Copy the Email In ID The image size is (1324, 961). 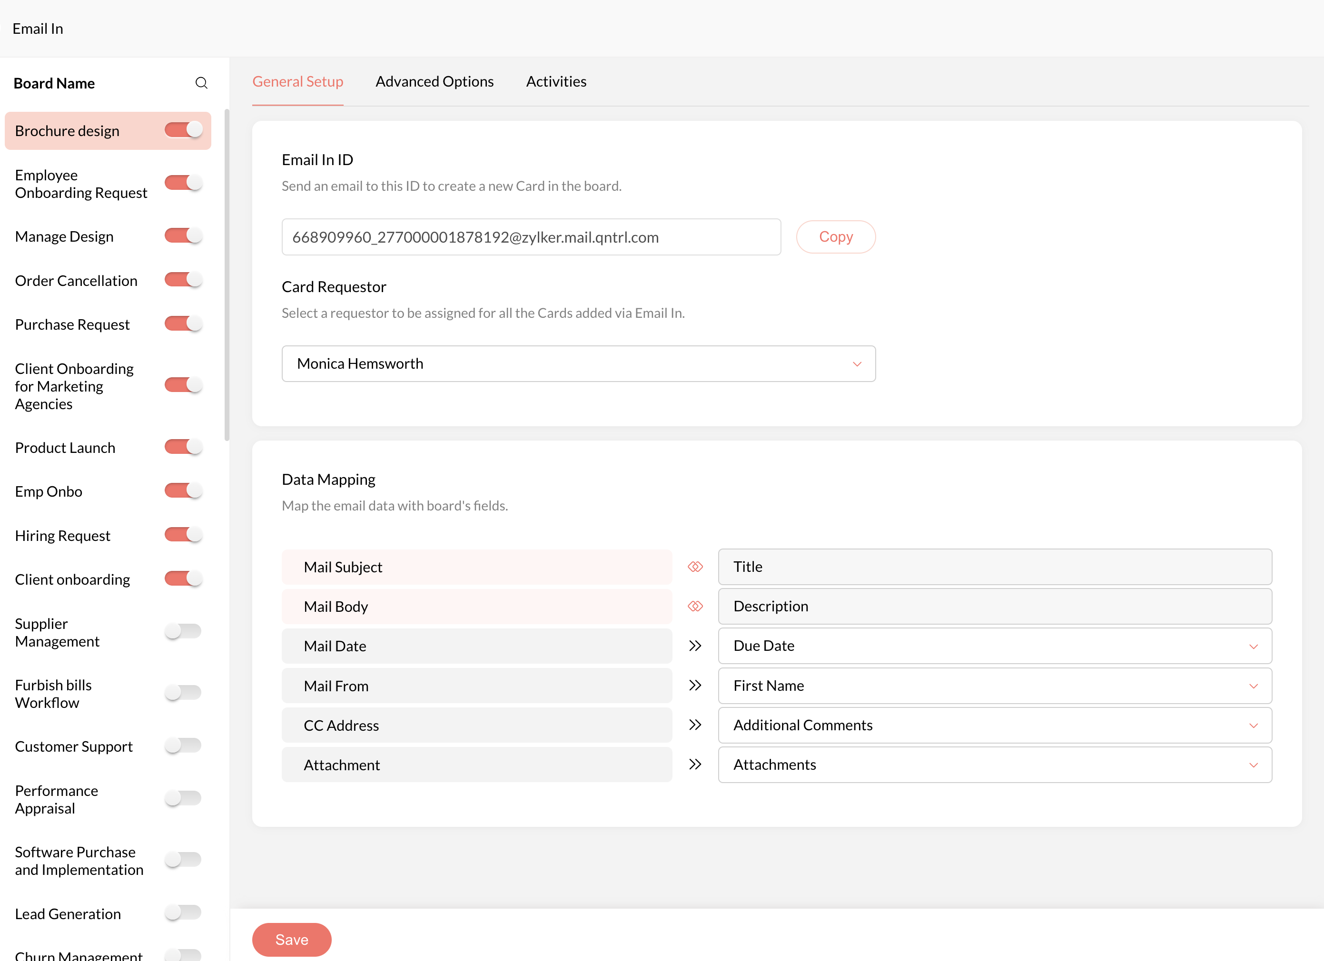point(835,237)
